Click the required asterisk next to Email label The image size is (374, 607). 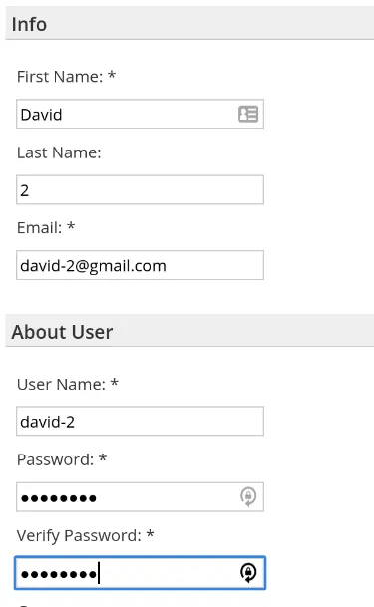coord(71,225)
